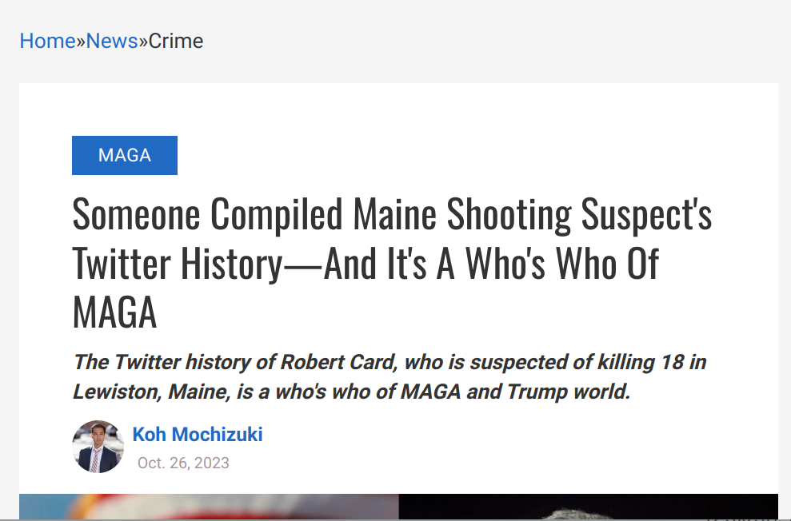The height and width of the screenshot is (521, 791).
Task: Open author Koh Mochizuki's profile link
Action: [x=198, y=435]
